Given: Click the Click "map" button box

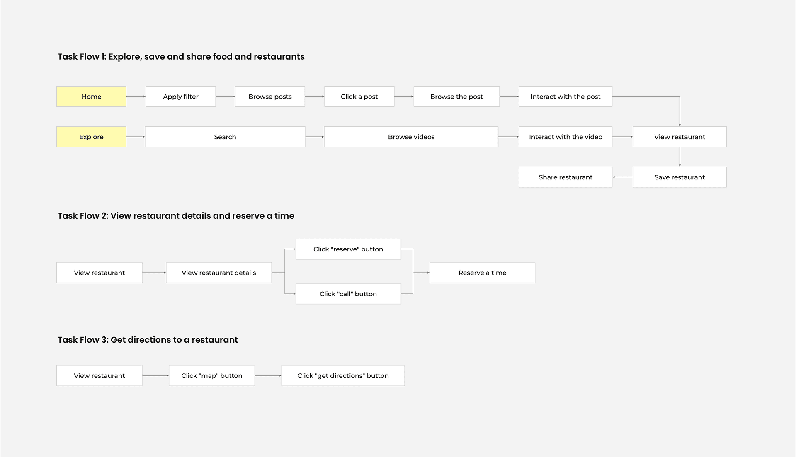Looking at the screenshot, I should [x=211, y=375].
